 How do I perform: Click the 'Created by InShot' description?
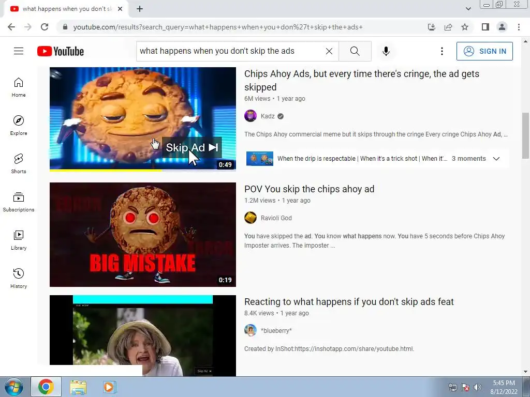(x=329, y=349)
